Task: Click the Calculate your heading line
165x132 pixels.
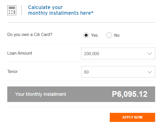Action: (45, 7)
